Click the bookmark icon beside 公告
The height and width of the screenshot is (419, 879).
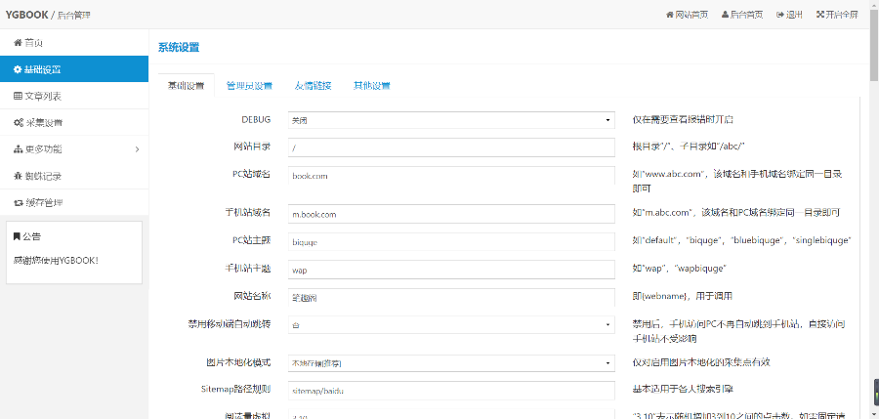pos(17,236)
